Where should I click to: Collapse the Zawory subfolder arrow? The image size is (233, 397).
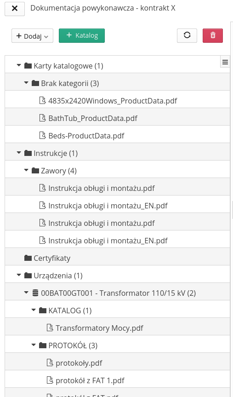26,170
